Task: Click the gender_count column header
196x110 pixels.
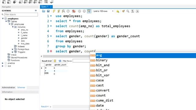Action: (x=60, y=65)
